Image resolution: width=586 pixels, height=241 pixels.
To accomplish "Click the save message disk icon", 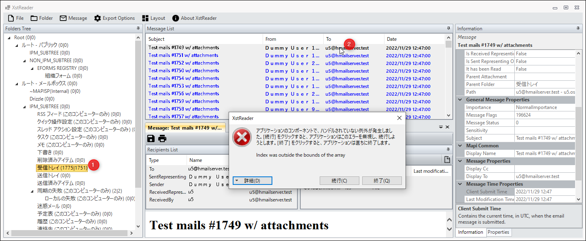I will click(x=151, y=139).
